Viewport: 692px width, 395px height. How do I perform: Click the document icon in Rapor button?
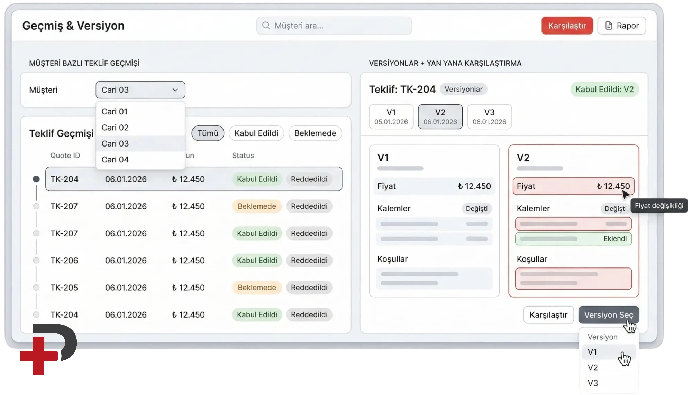609,26
